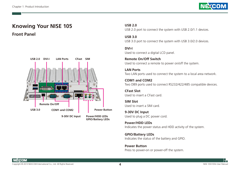Click the 'USB 3.0' diagram label
This screenshot has height=169, width=240.
35,110
